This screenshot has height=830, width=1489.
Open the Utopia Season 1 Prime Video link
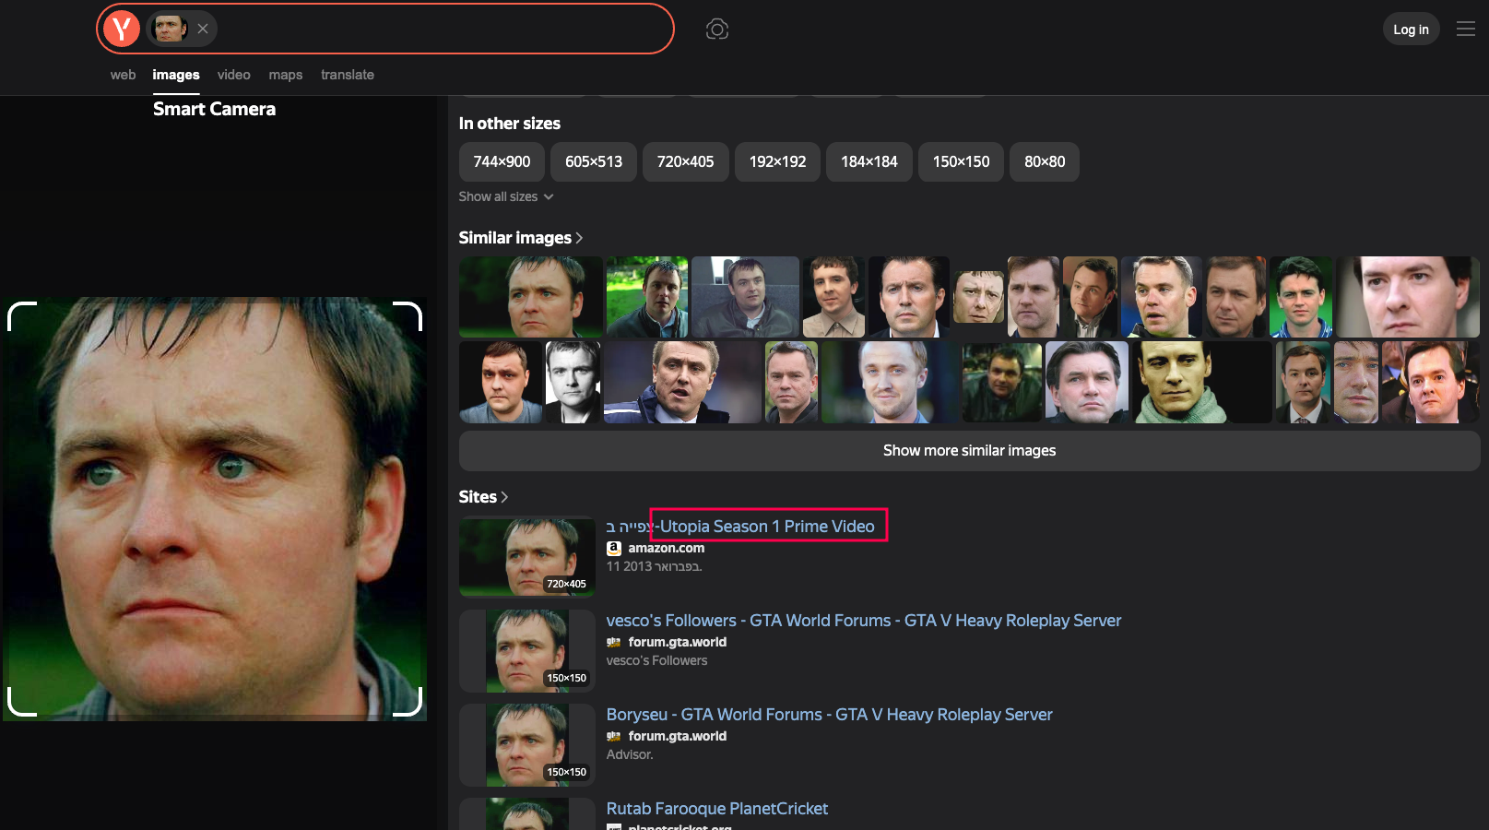[766, 526]
